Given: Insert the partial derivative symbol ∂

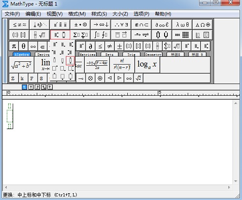Looking at the screenshot, I should pos(91,46).
